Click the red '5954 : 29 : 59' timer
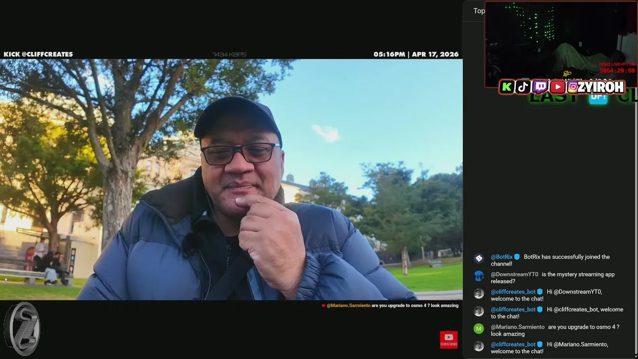This screenshot has height=359, width=638. (617, 71)
